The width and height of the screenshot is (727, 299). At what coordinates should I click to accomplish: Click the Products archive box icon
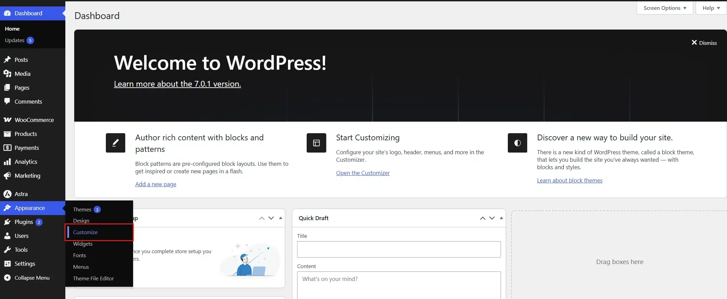pyautogui.click(x=7, y=134)
